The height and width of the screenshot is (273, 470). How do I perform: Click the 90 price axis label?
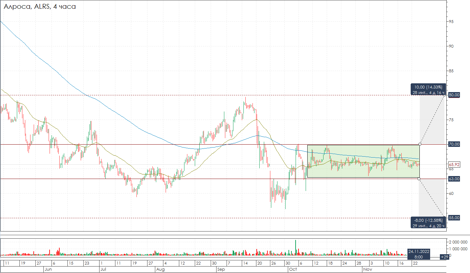click(x=451, y=46)
